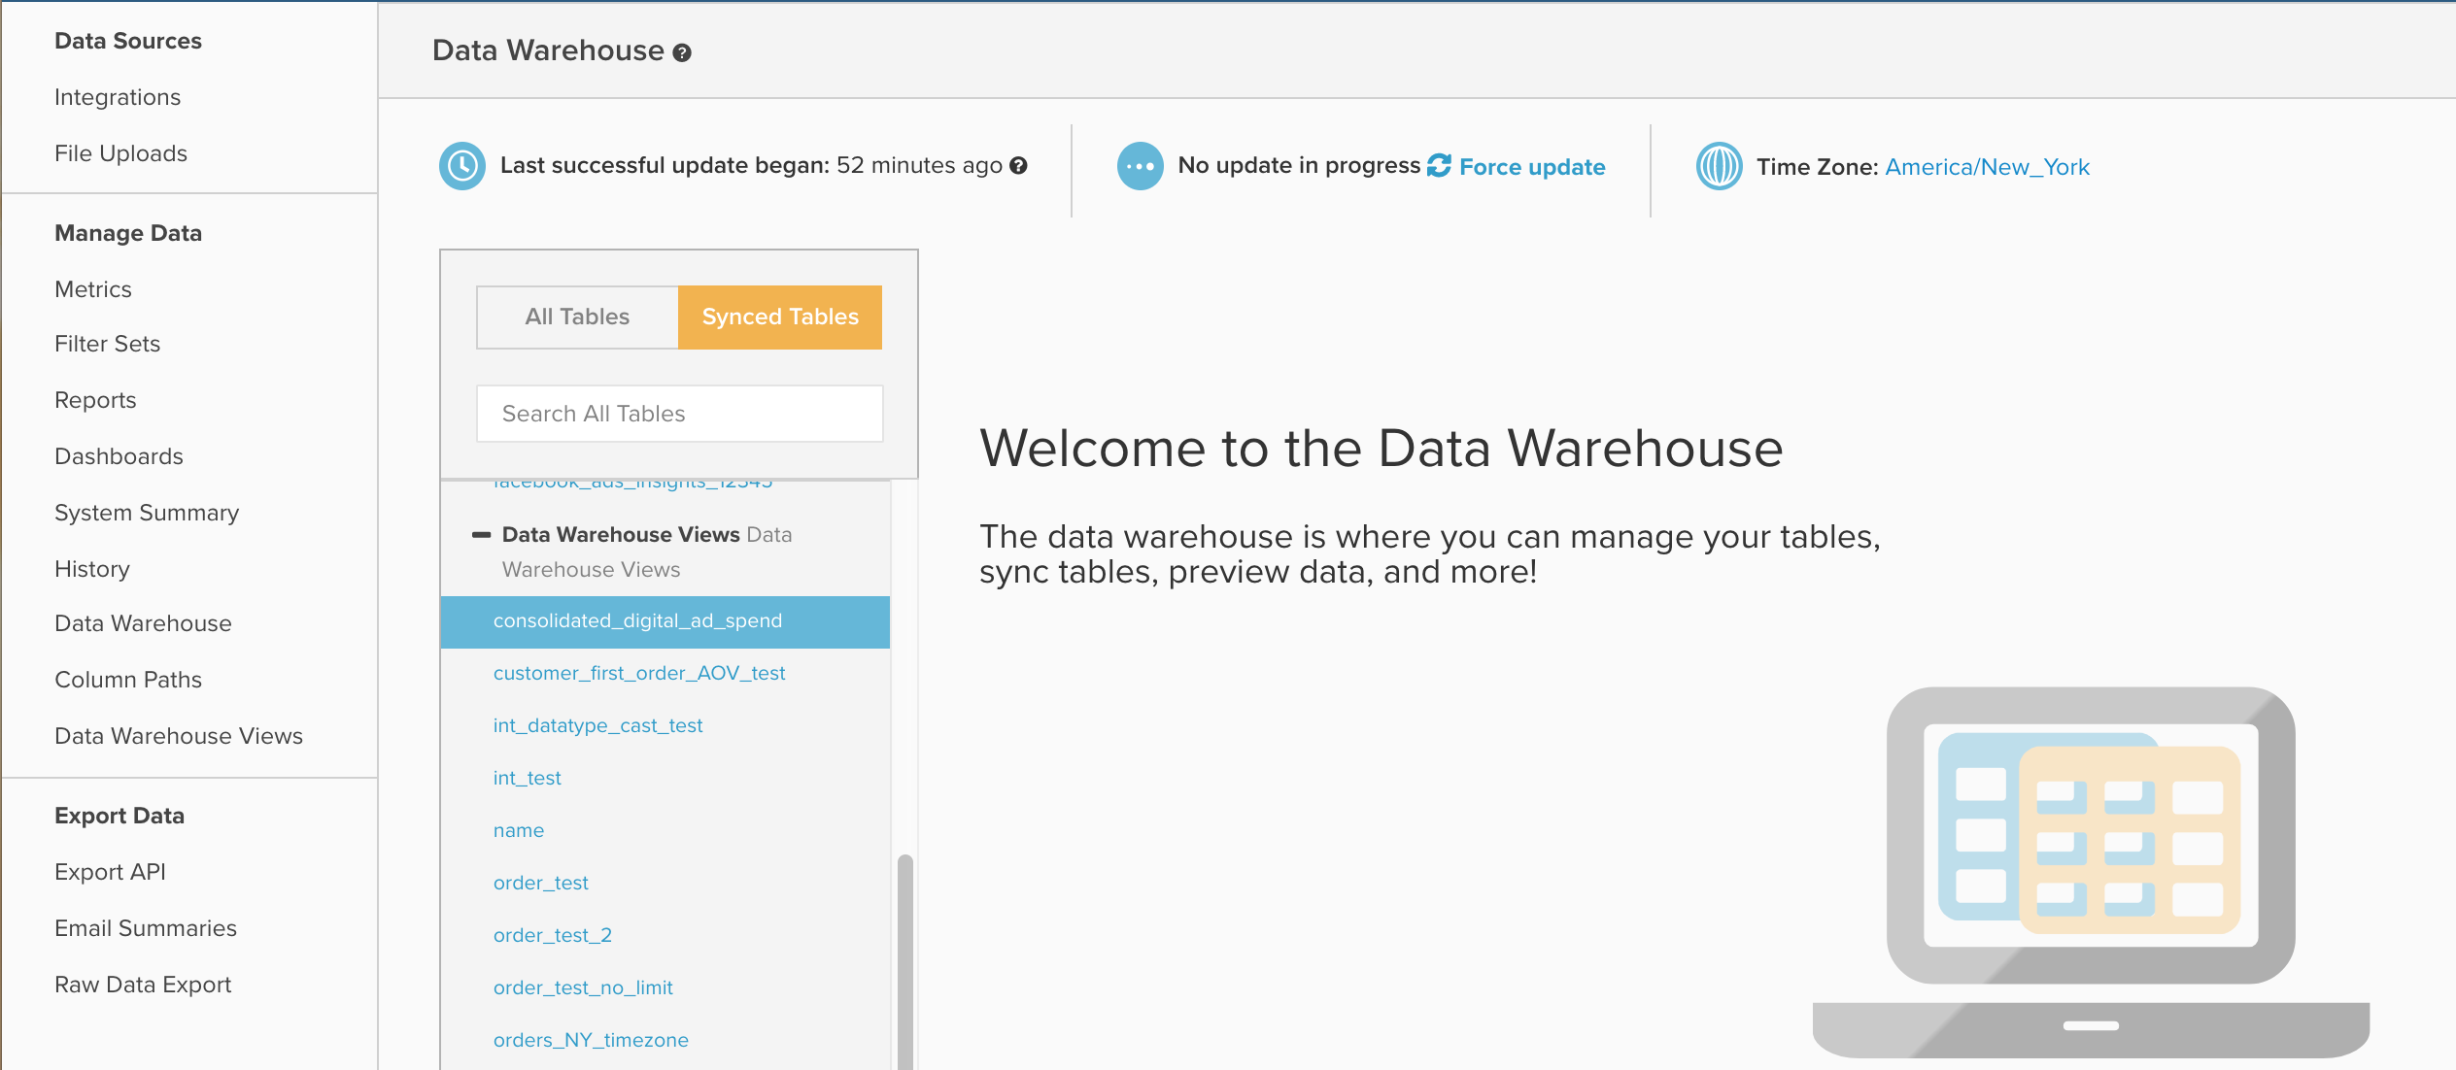Switch to the All Tables tab
2456x1070 pixels.
tap(577, 318)
